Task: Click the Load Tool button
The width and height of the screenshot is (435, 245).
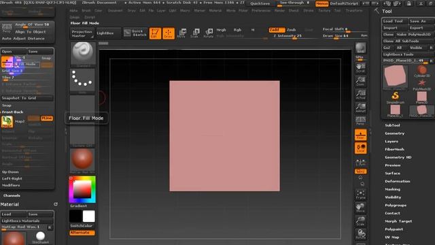Action: (x=395, y=21)
